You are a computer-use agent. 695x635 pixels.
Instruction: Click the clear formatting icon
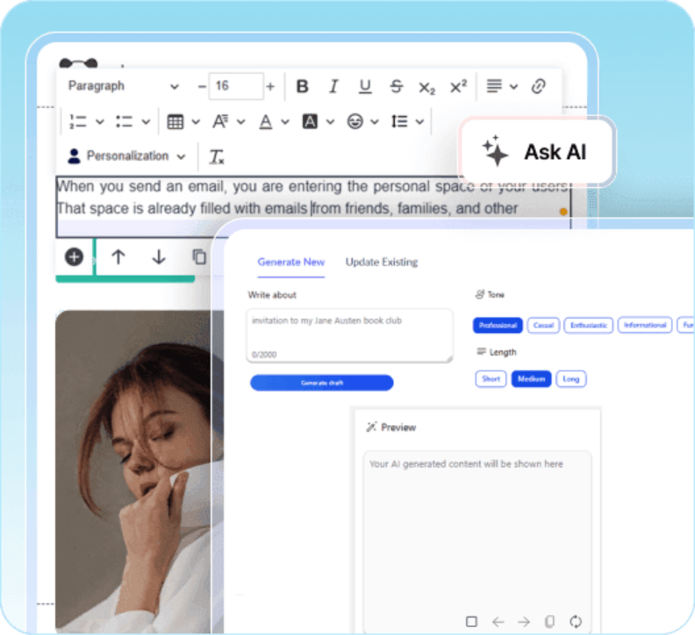click(x=217, y=157)
